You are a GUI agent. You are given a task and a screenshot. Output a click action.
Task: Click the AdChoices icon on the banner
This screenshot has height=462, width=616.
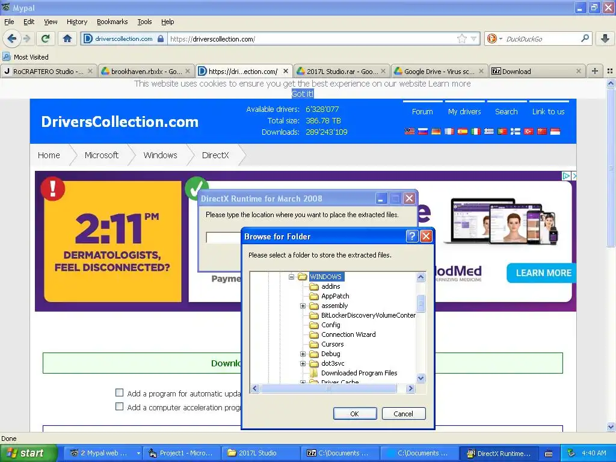tap(566, 176)
